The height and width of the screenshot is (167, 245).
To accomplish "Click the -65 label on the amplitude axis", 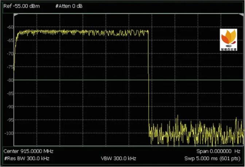I will (x=9, y=40).
